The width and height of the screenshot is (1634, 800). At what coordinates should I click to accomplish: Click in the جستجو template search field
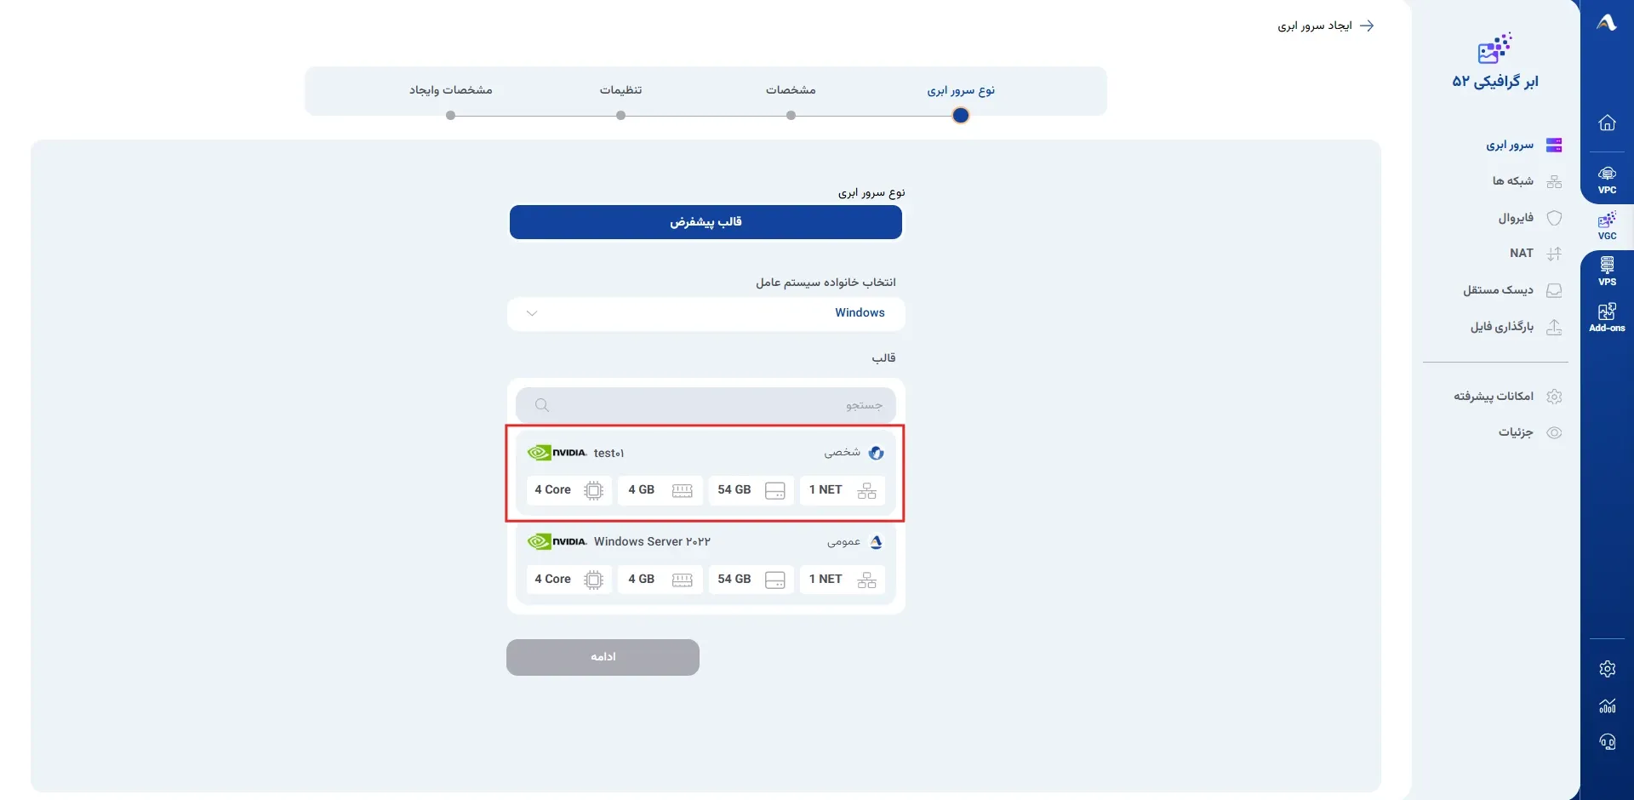coord(706,405)
